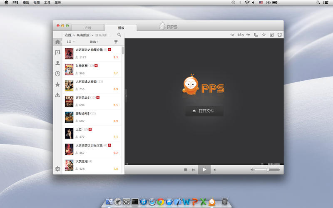Play the video
The width and height of the screenshot is (333, 208).
point(204,170)
